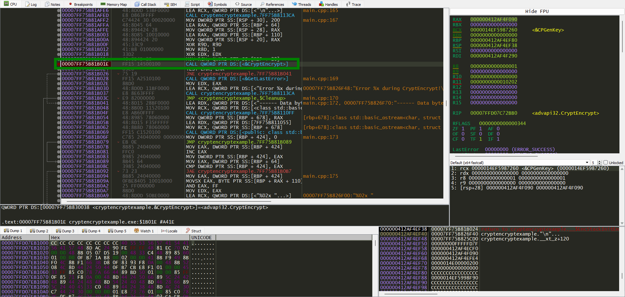Toggle breakpoint bullet at 00007FF75B81B003

tap(59, 35)
